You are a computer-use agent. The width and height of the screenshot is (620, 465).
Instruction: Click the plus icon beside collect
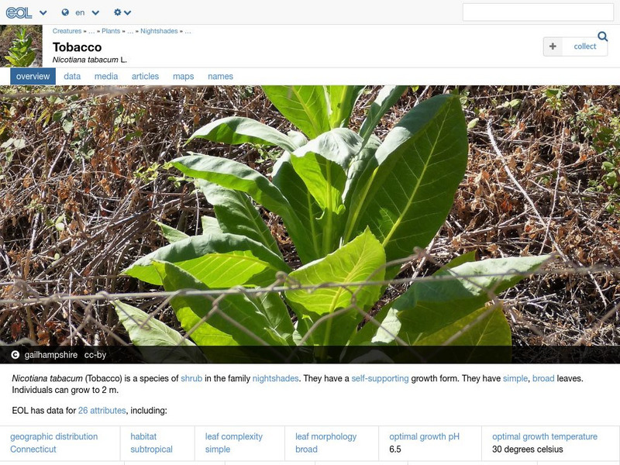click(x=553, y=46)
